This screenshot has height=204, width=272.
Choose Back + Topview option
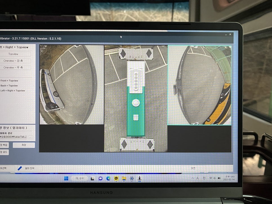point(9,86)
